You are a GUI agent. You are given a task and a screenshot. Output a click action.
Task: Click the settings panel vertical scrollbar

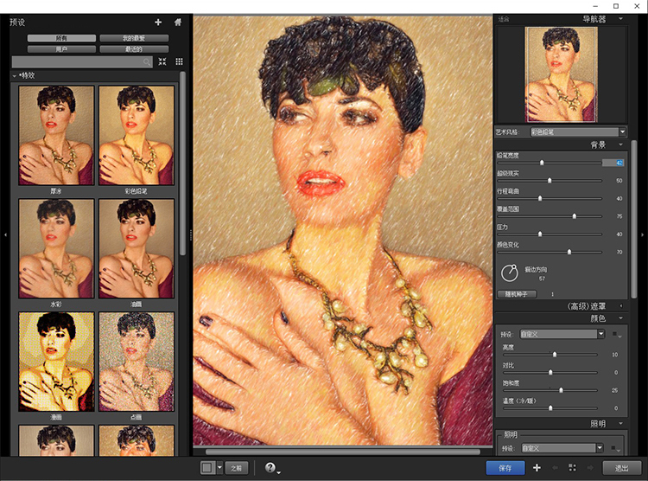[x=633, y=220]
